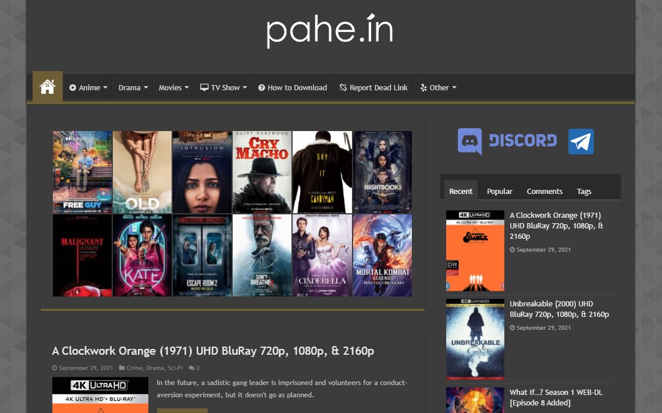Open the Nightbooks poster
The height and width of the screenshot is (413, 662).
(x=382, y=172)
